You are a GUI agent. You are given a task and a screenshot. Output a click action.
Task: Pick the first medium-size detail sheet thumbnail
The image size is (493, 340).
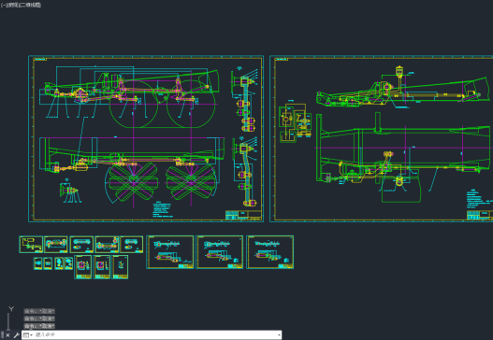169,252
